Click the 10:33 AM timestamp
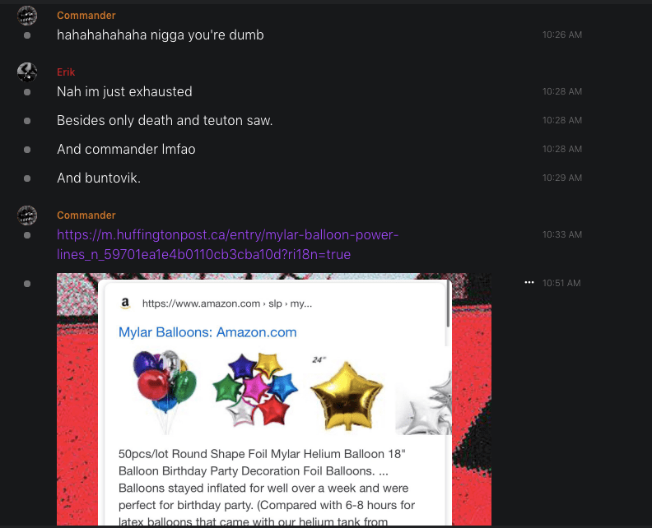This screenshot has height=528, width=652. (x=561, y=234)
